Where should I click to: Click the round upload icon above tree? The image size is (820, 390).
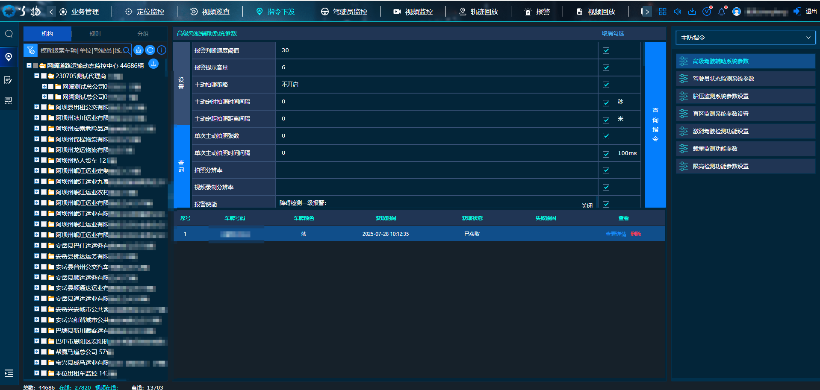[153, 64]
